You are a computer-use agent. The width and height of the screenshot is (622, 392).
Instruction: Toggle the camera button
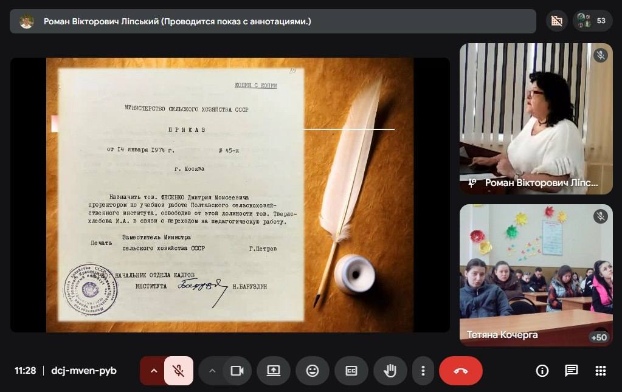click(237, 371)
